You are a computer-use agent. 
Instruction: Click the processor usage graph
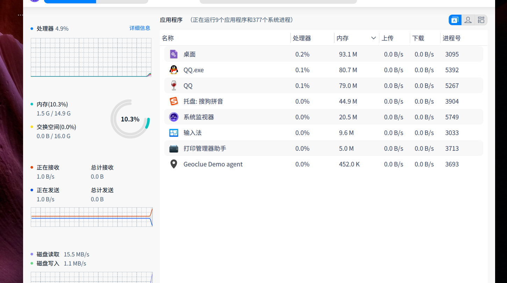coord(91,57)
